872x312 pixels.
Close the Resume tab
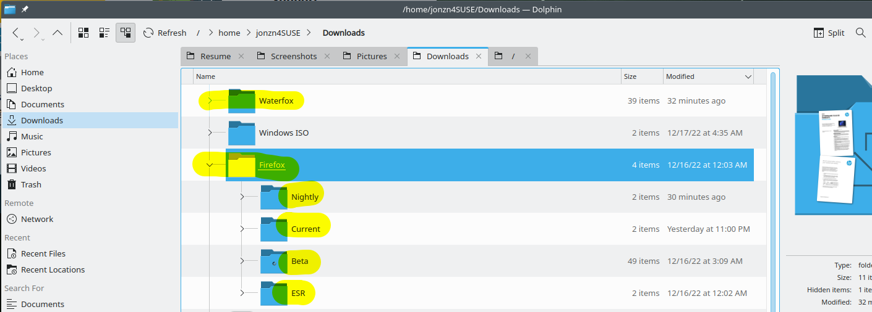[x=241, y=56]
